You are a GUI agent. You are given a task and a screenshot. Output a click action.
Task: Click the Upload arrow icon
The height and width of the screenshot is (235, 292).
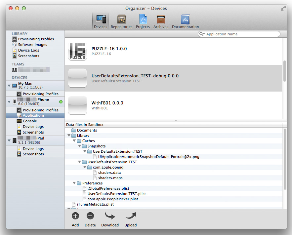click(x=131, y=216)
